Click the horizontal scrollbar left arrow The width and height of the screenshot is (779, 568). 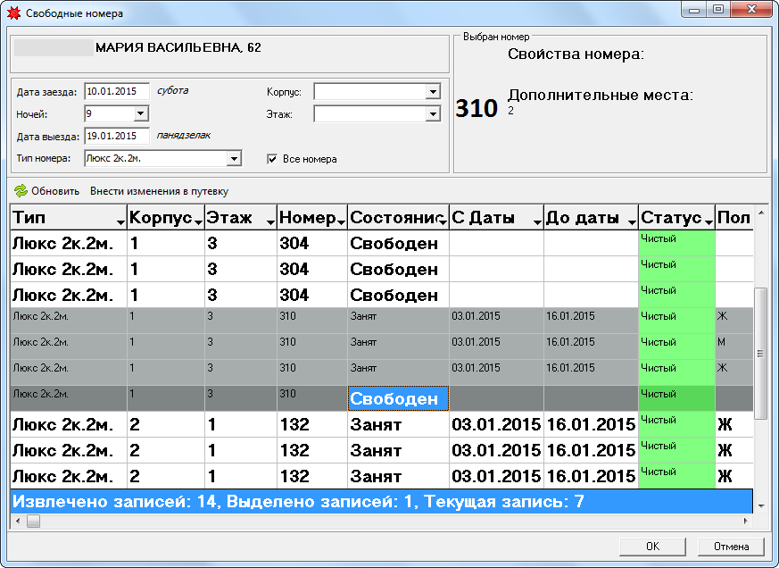pos(16,522)
